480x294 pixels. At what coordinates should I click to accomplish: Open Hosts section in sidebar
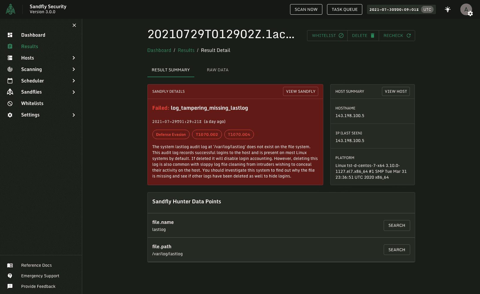(28, 58)
